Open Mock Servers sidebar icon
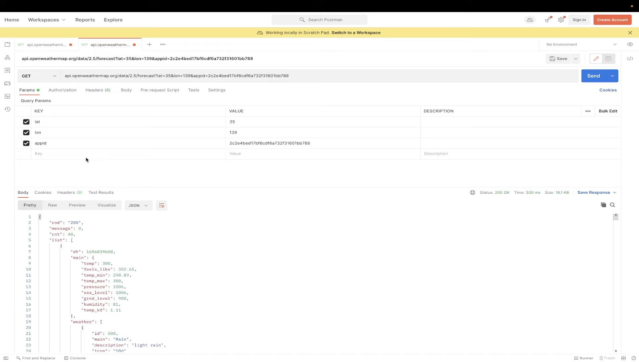The image size is (639, 362). (x=7, y=83)
